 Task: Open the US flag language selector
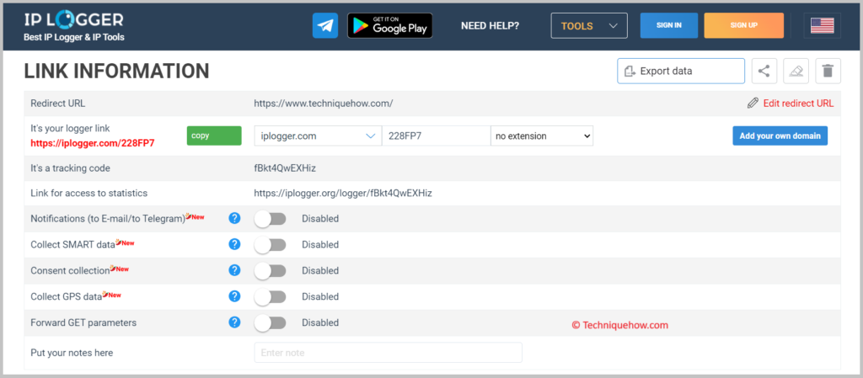click(x=823, y=26)
